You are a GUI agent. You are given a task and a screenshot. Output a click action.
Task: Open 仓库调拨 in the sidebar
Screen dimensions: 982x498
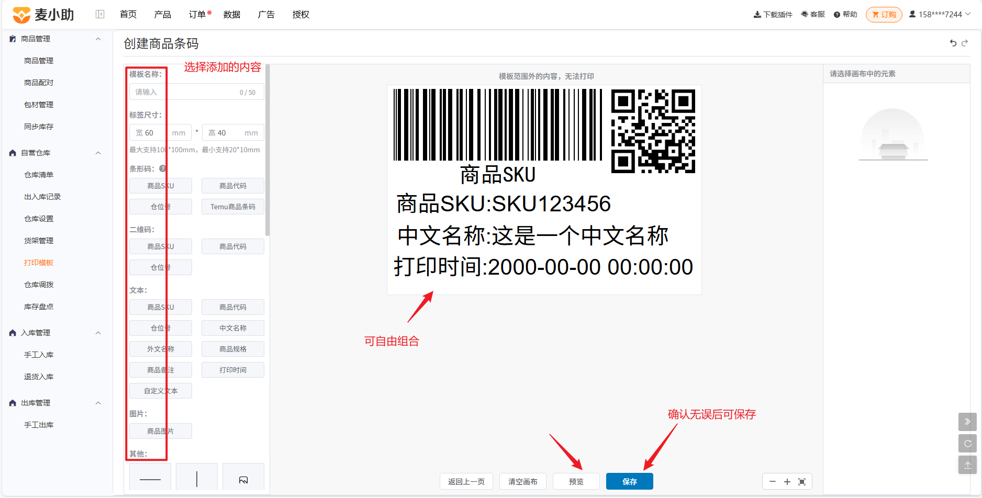point(39,285)
